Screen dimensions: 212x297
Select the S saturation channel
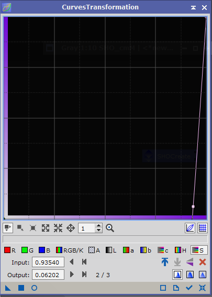[x=199, y=250]
